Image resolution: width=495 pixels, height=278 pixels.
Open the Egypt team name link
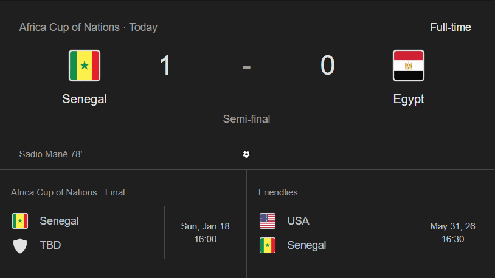409,99
